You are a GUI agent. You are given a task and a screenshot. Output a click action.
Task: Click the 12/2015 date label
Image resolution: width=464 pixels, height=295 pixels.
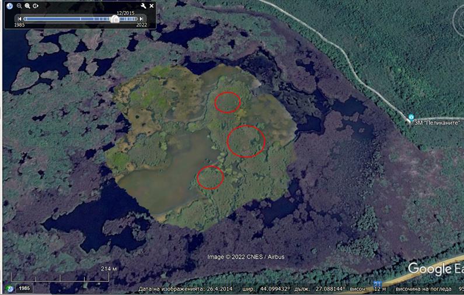(125, 13)
